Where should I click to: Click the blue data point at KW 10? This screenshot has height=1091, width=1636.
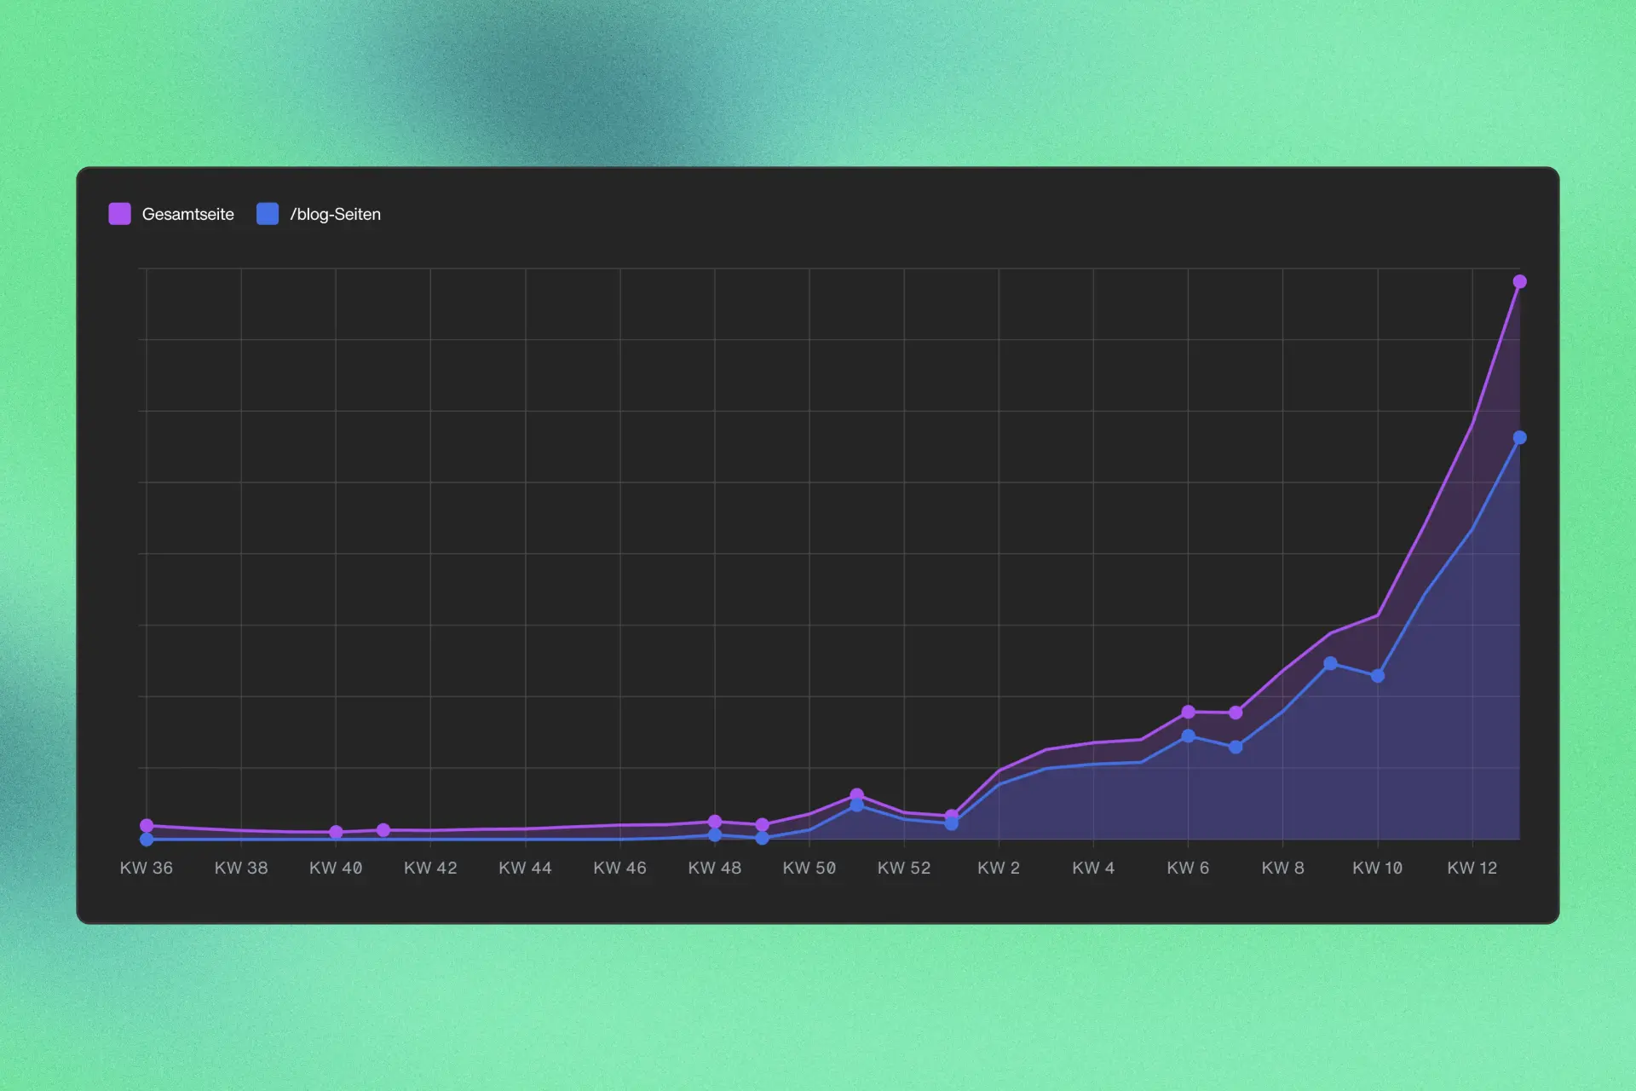click(1378, 676)
